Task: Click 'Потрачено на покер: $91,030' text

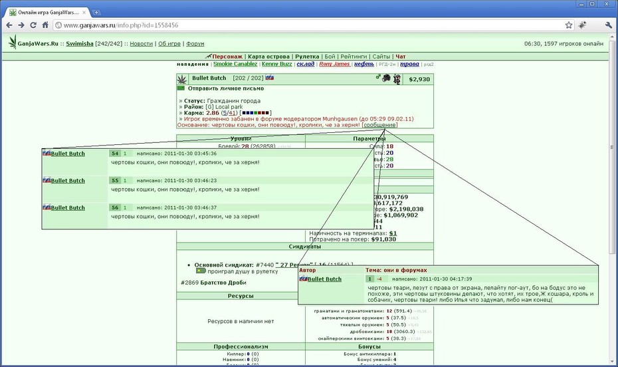Action: (x=352, y=239)
